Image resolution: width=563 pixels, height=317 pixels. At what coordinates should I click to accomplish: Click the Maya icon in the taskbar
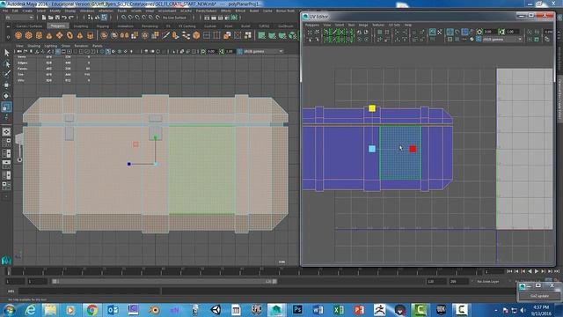[x=276, y=309]
